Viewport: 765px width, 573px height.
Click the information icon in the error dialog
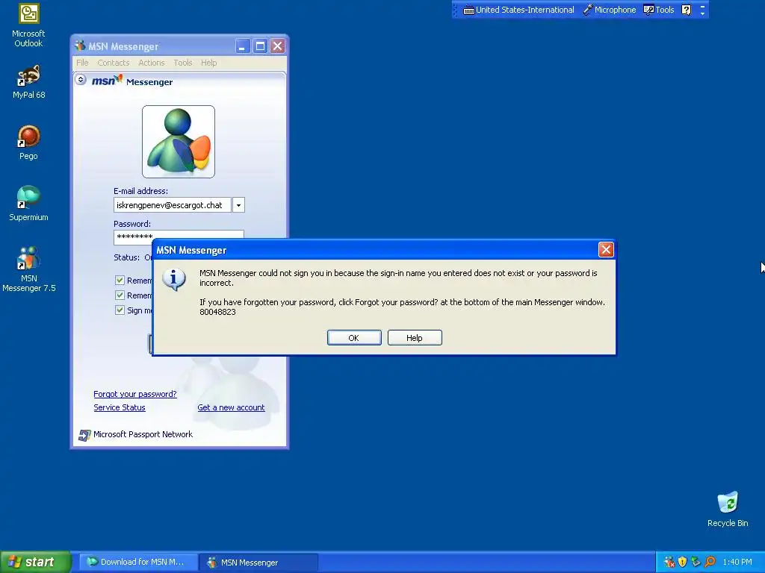[174, 280]
